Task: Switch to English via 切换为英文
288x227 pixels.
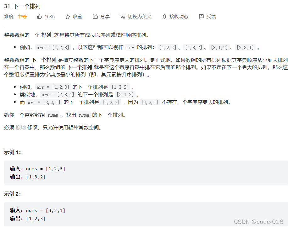Action: pos(140,17)
